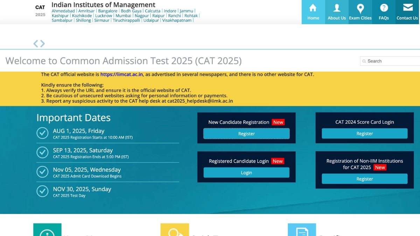
Task: Click the 'Important Dates' heading
Action: (x=73, y=118)
